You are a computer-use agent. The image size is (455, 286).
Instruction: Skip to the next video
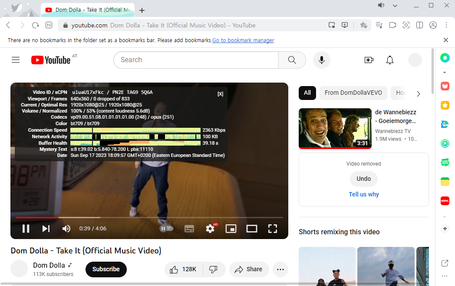coord(46,229)
